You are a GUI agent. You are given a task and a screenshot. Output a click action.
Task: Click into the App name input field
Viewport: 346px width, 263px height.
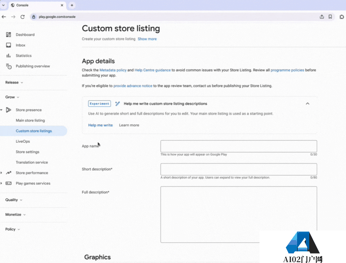238,146
